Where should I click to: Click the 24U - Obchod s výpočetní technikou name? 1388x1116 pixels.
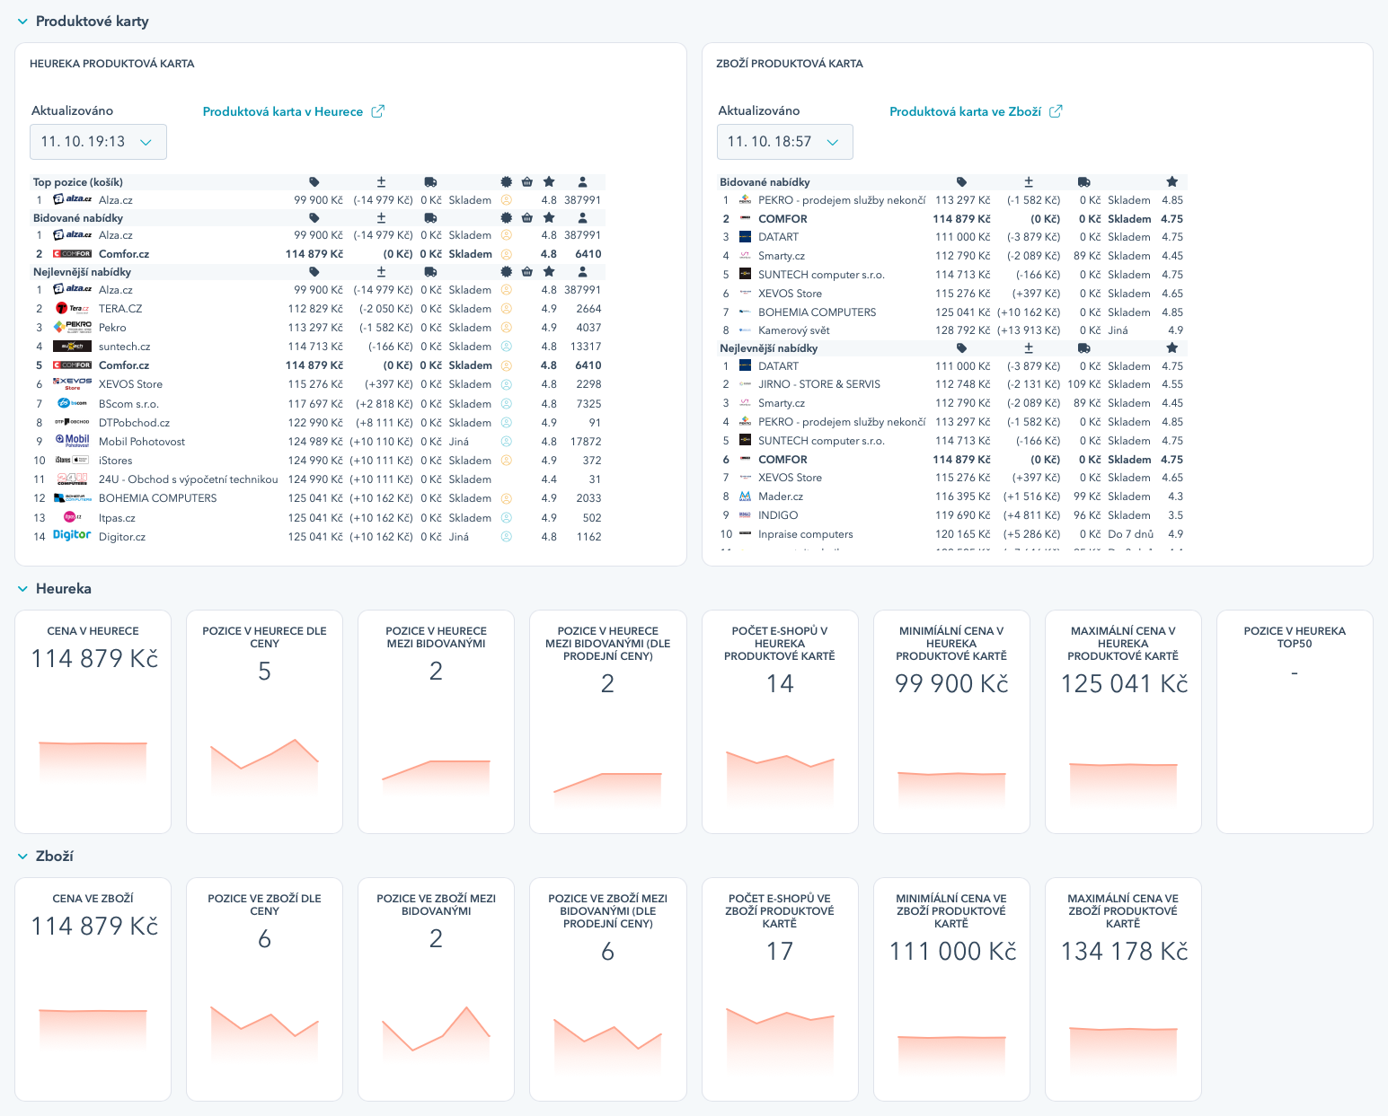(188, 479)
